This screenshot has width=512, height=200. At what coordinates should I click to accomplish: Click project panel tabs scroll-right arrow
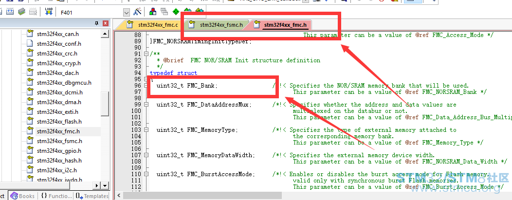97,185
